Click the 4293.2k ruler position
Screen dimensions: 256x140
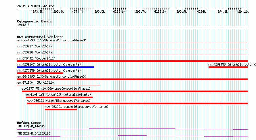coord(37,11)
